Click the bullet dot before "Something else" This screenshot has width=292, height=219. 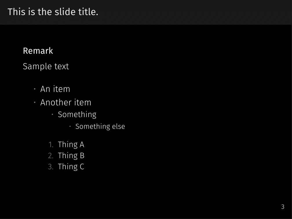point(70,126)
